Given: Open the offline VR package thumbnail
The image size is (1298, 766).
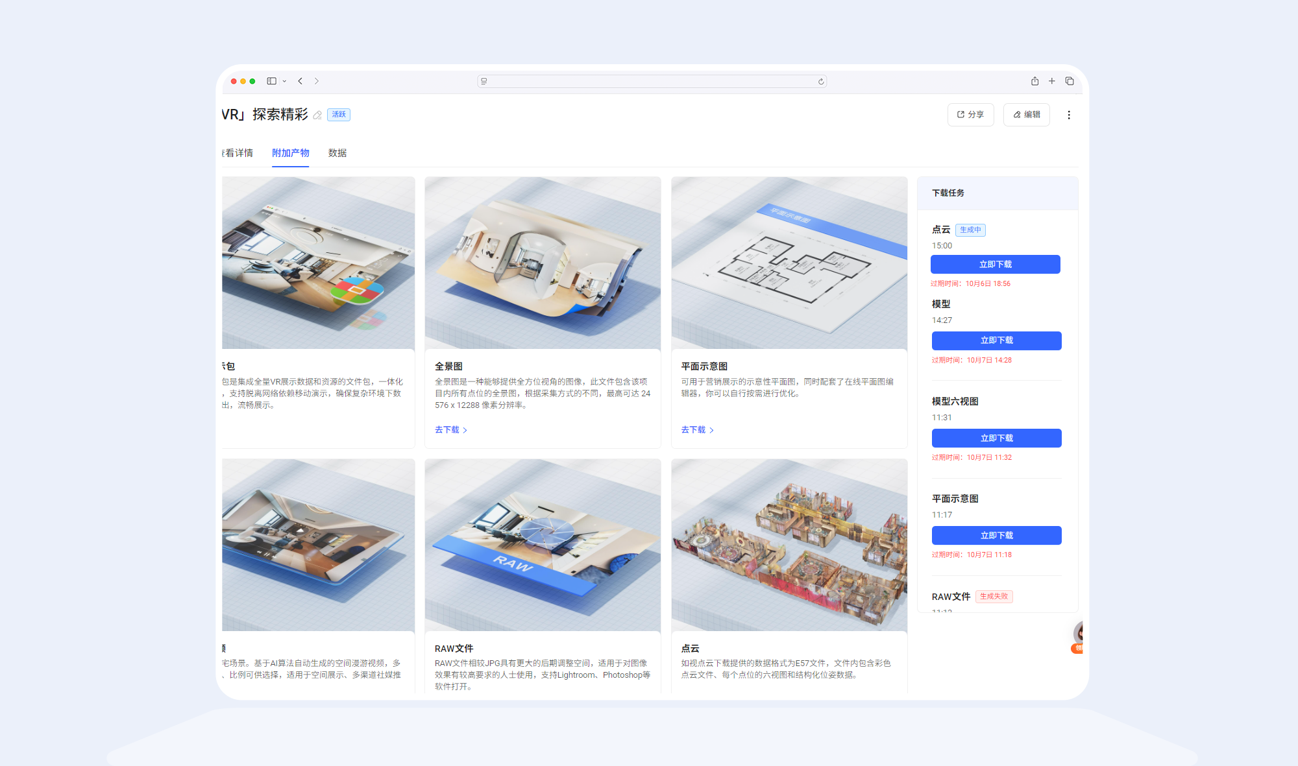Looking at the screenshot, I should [x=318, y=263].
